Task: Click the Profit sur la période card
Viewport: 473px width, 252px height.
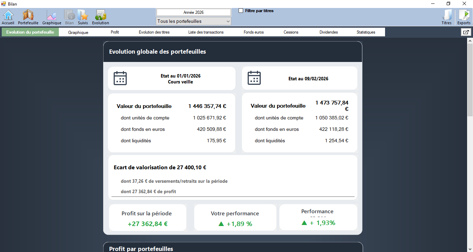Action: (148, 218)
